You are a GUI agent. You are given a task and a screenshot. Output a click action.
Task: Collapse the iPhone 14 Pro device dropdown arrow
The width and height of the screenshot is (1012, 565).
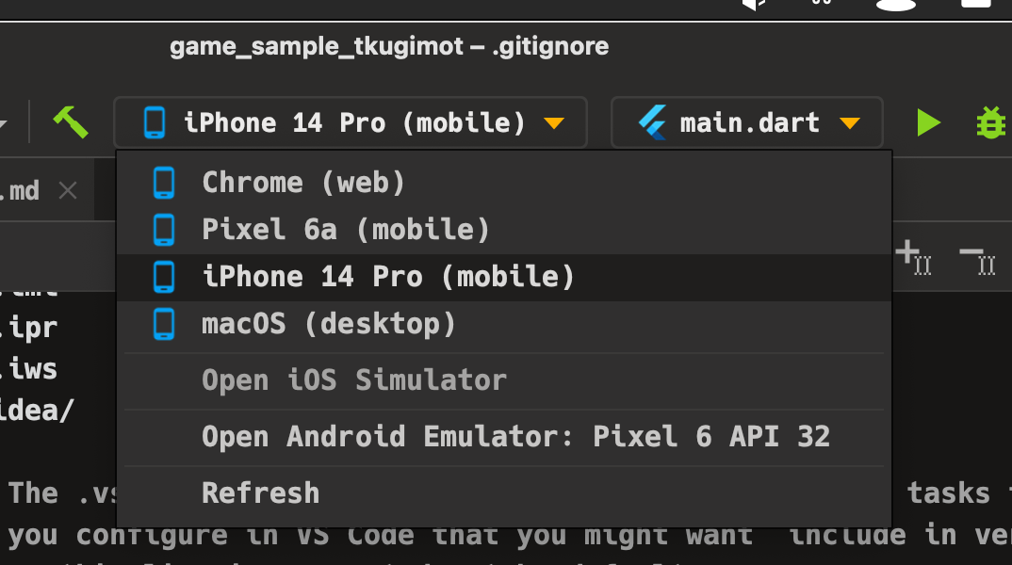[554, 122]
